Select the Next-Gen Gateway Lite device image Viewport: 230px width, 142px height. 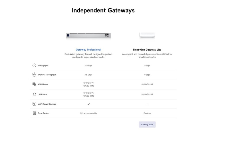tap(147, 35)
